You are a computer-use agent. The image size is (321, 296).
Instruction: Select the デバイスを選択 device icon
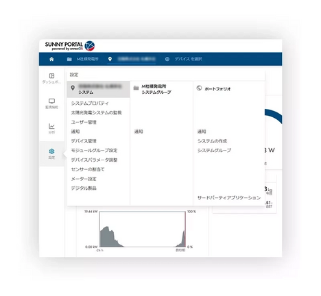pos(167,59)
